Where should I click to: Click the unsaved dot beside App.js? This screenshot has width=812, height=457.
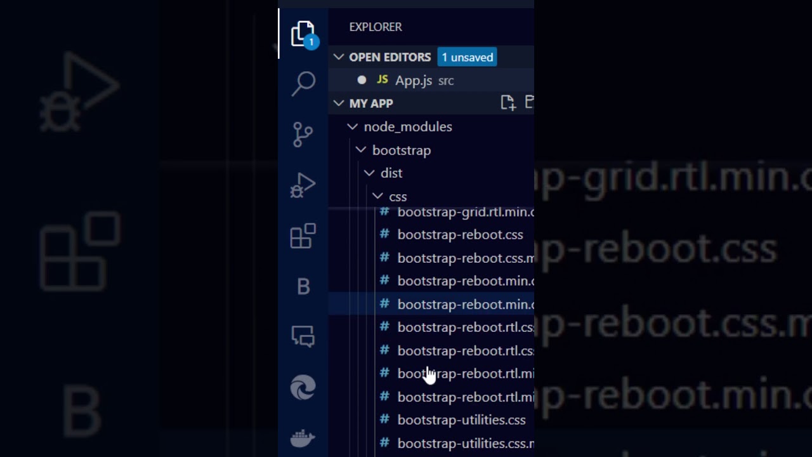[362, 80]
